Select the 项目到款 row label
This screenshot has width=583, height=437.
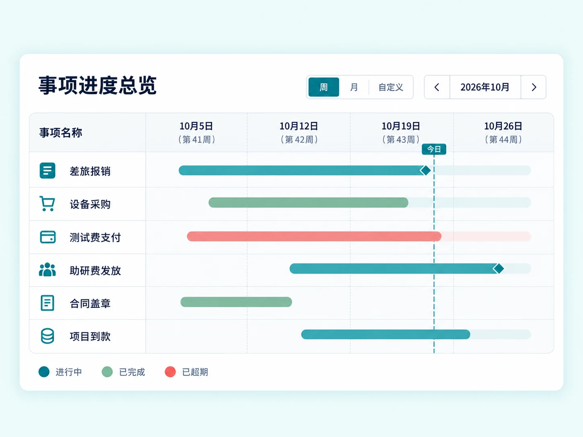pyautogui.click(x=90, y=336)
